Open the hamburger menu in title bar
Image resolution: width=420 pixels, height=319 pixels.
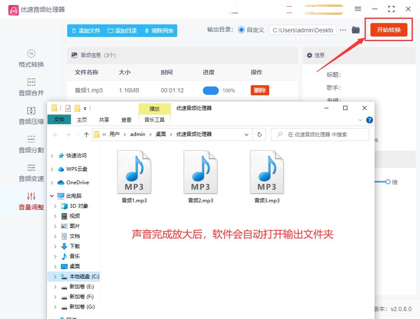358,9
